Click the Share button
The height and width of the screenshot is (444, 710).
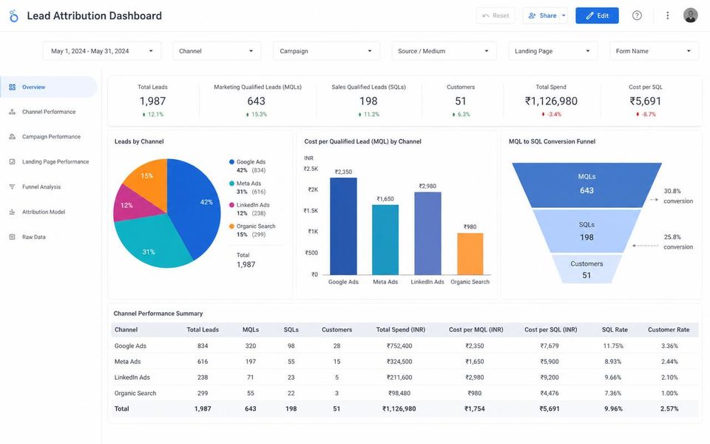[541, 16]
